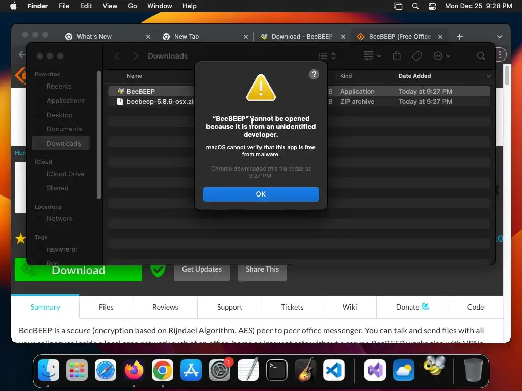
Task: Open Firefox from the Dock
Action: coord(134,370)
